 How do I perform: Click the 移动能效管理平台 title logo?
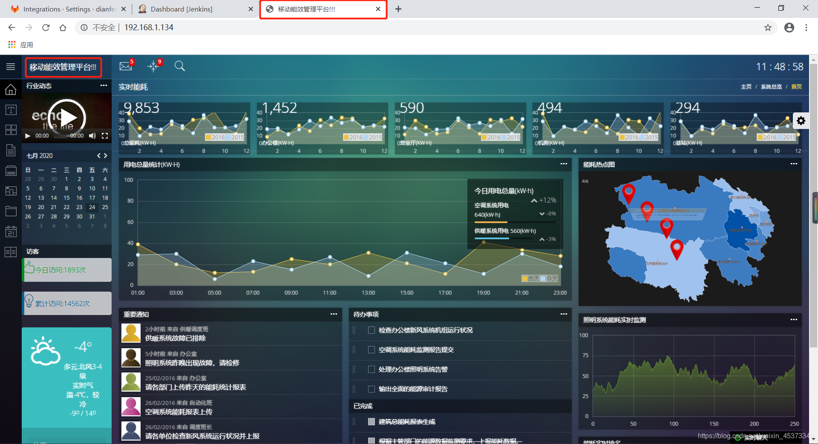click(63, 67)
